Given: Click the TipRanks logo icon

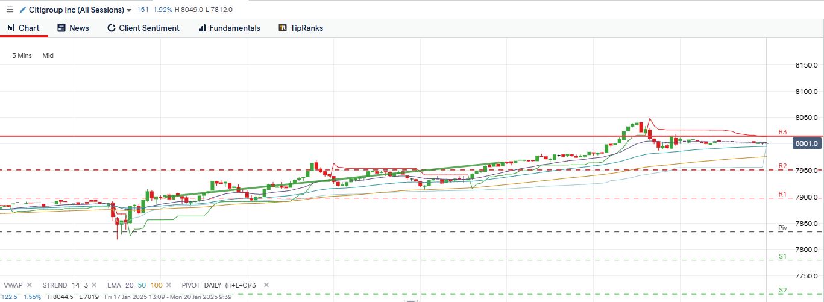Looking at the screenshot, I should pos(283,28).
